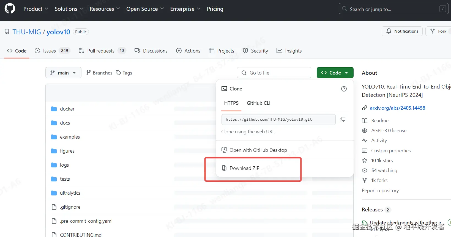Open the main branch selector
This screenshot has height=237, width=451.
[x=63, y=73]
